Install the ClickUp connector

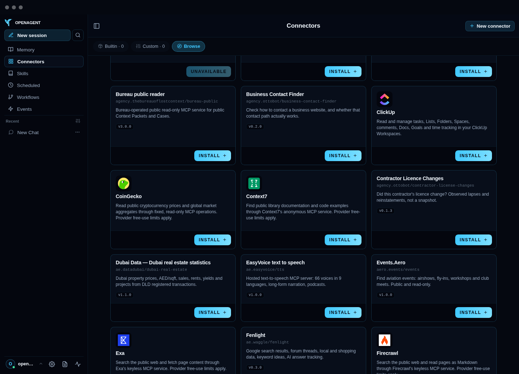474,156
